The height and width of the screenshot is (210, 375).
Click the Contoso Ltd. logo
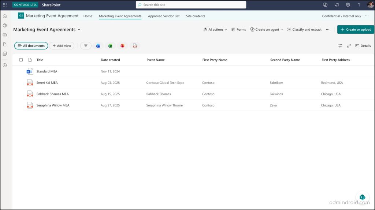[x=25, y=5]
